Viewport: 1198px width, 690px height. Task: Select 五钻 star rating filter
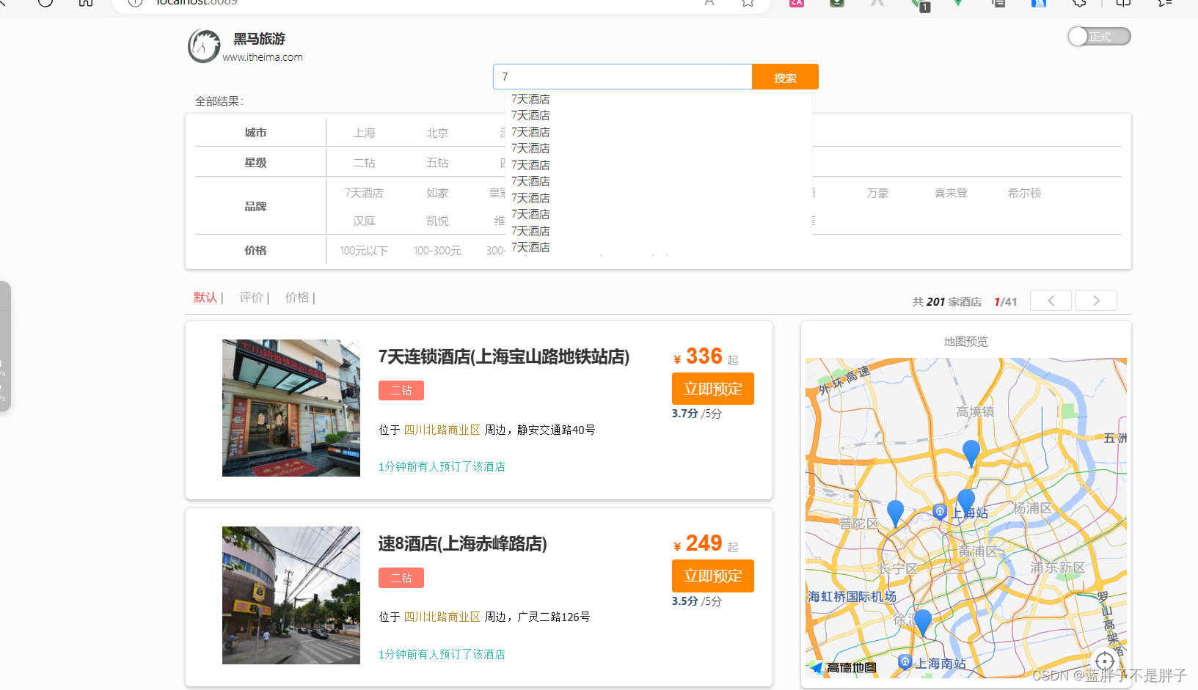[437, 163]
